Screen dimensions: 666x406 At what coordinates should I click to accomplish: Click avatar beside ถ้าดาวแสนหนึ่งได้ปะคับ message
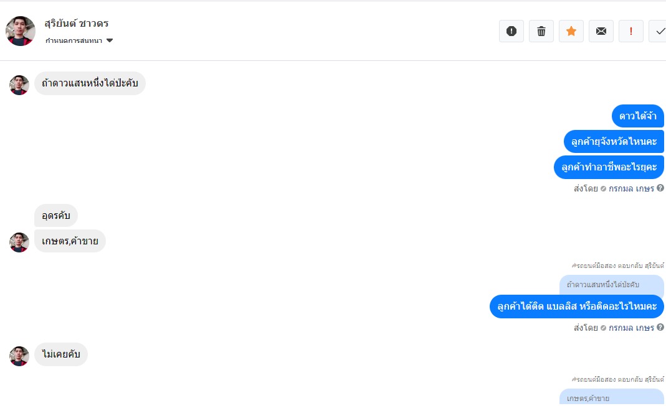click(19, 85)
